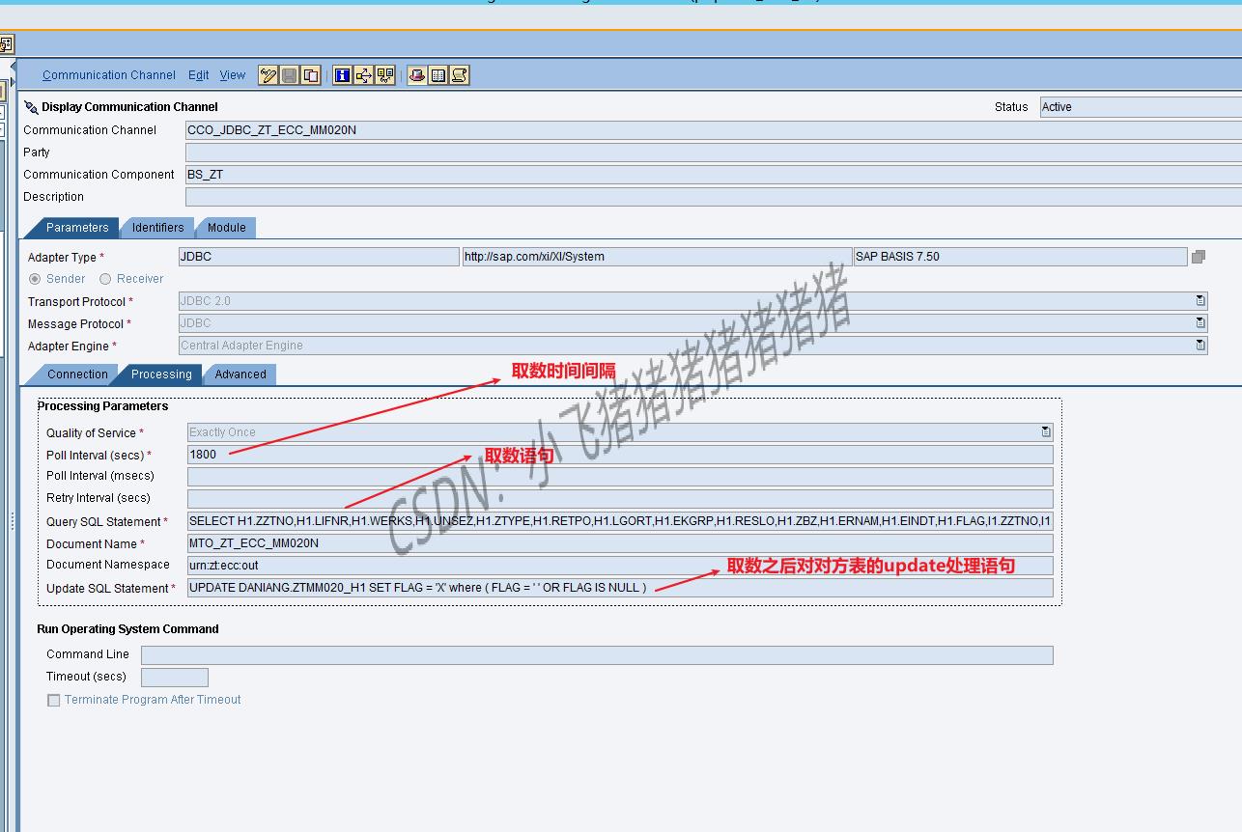The image size is (1242, 832).
Task: Click the where-used arrow icon
Action: pos(363,75)
